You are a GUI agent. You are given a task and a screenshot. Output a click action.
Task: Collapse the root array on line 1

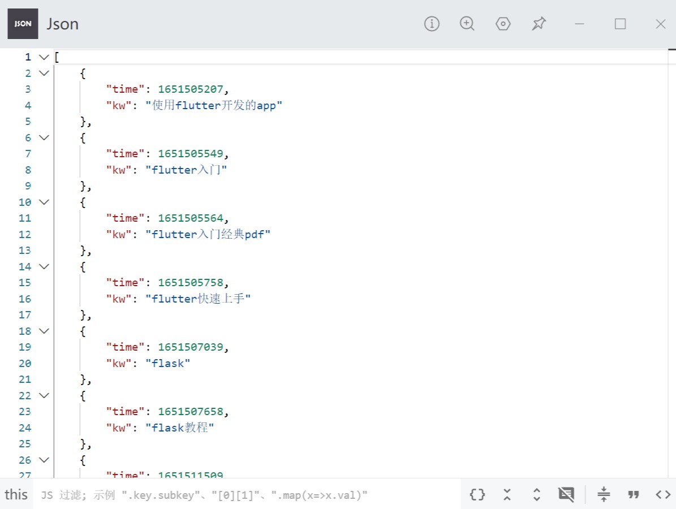[44, 57]
